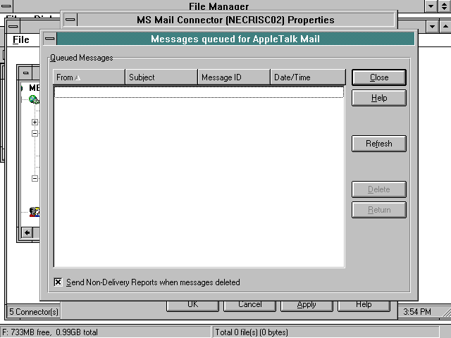Refresh the queued messages list
The image size is (451, 338).
pyautogui.click(x=379, y=144)
